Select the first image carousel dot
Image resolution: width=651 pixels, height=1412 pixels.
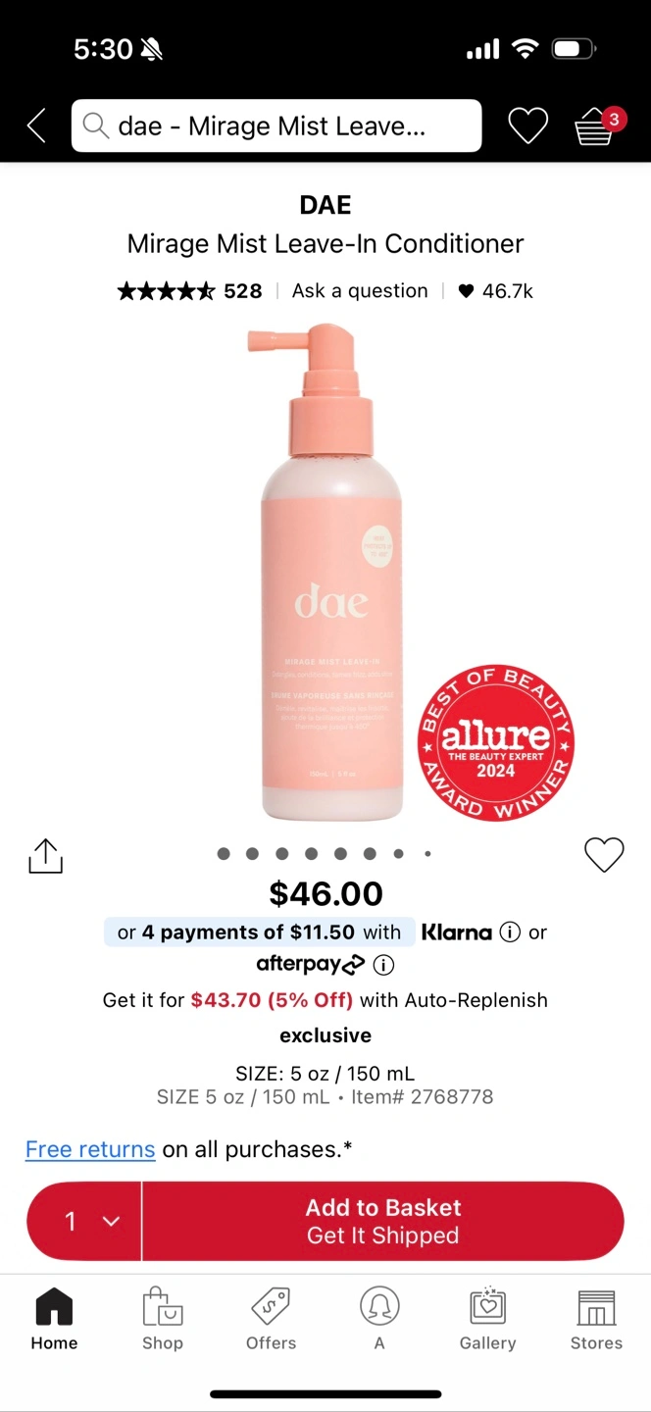[x=224, y=854]
